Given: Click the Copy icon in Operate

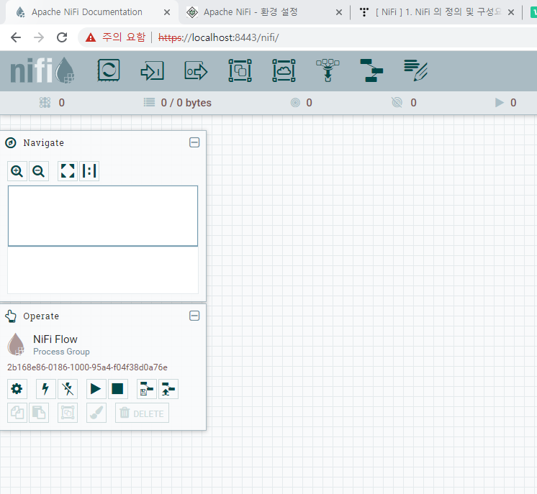Looking at the screenshot, I should click(x=17, y=413).
